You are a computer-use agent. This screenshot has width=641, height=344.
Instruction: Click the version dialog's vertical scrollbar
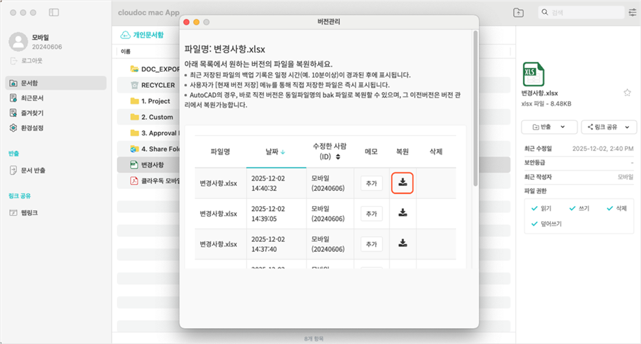[475, 103]
